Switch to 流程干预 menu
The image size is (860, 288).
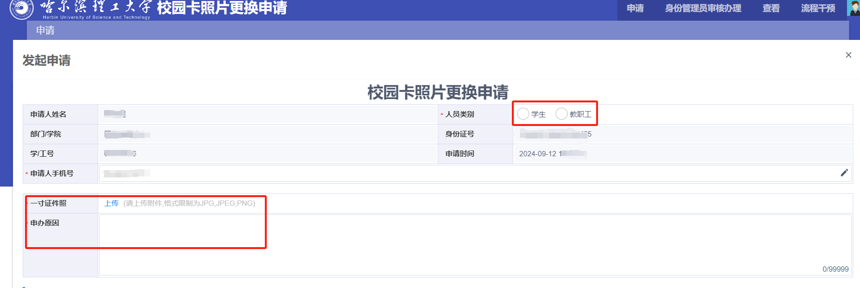pyautogui.click(x=818, y=9)
